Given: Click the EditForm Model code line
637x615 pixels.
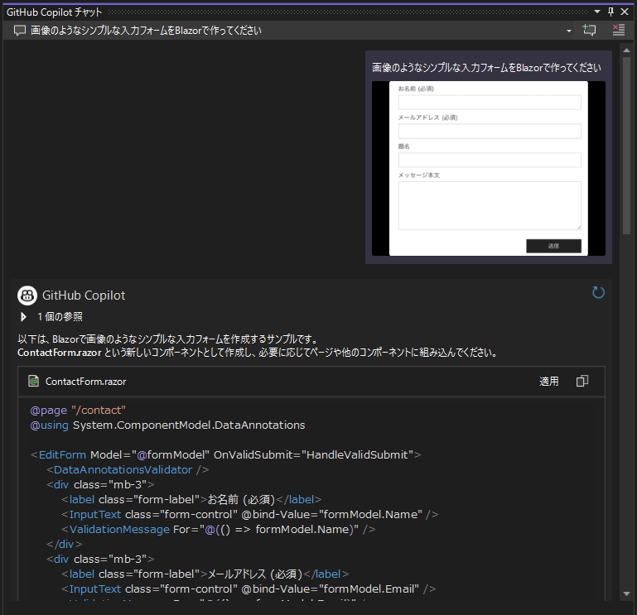Looking at the screenshot, I should pos(225,454).
